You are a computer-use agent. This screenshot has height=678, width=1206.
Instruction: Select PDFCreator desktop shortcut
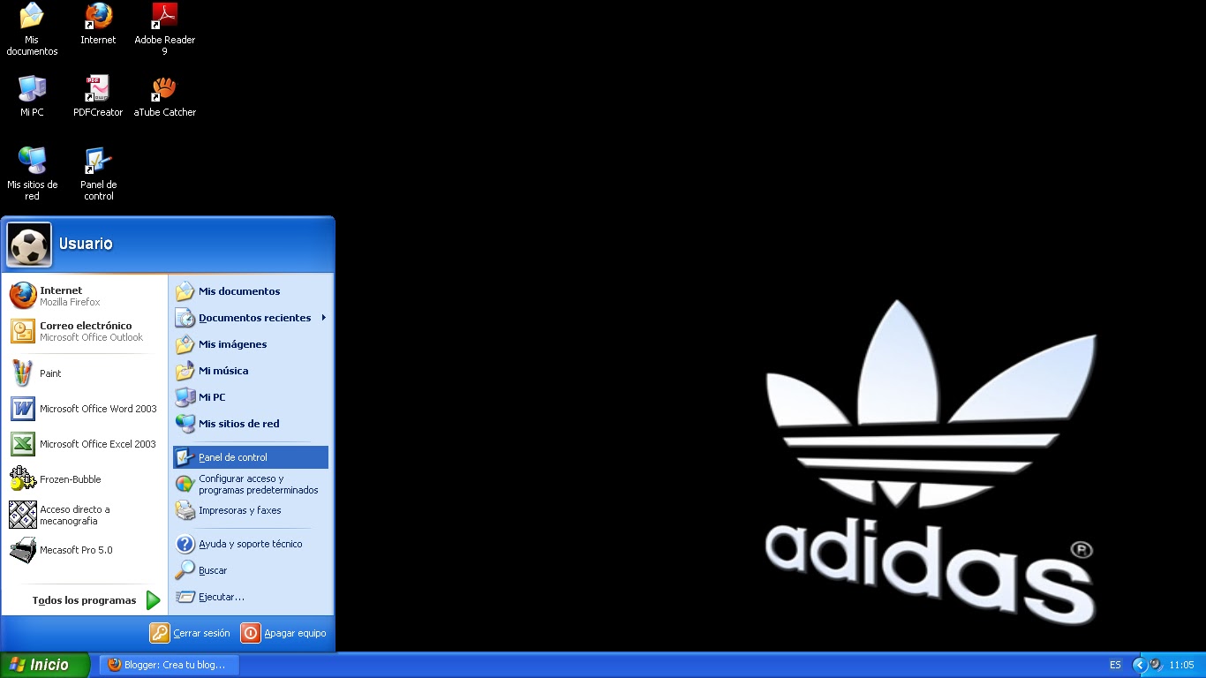click(98, 96)
